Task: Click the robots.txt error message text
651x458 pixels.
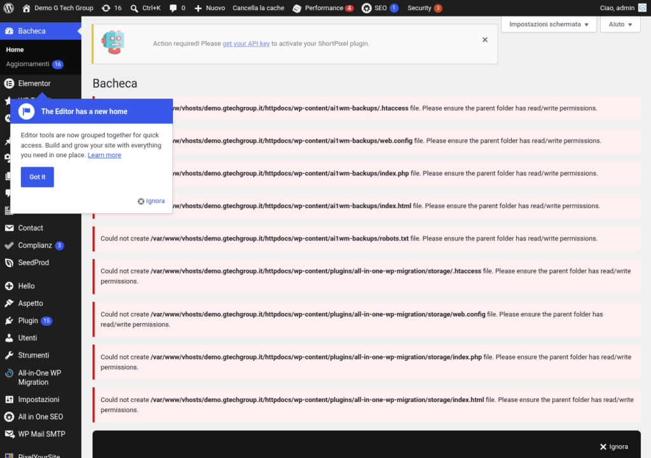Action: (349, 239)
